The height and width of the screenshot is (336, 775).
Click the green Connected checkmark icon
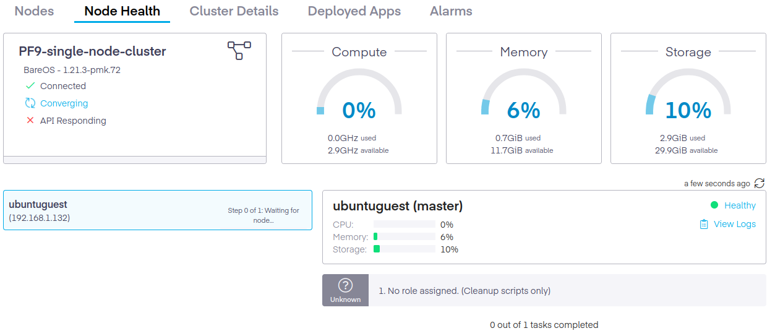pyautogui.click(x=30, y=86)
